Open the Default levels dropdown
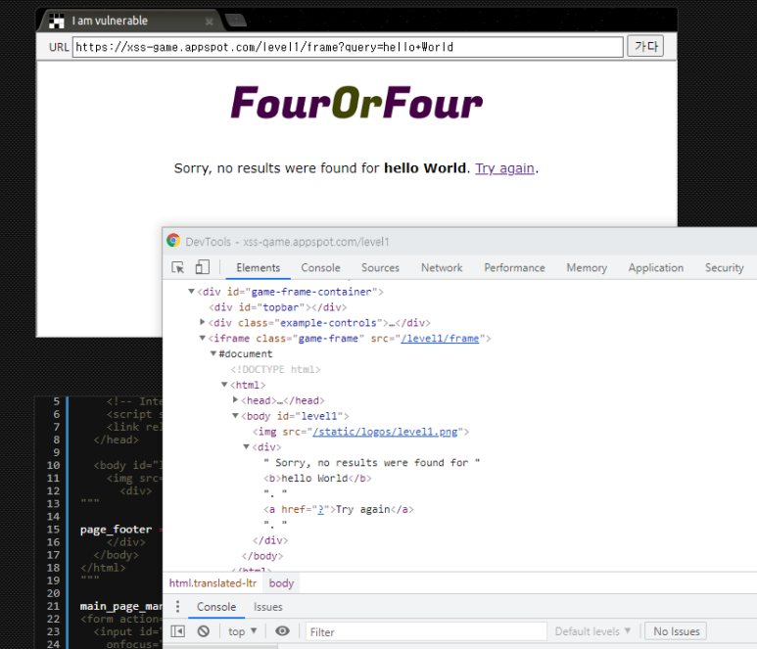 [592, 631]
